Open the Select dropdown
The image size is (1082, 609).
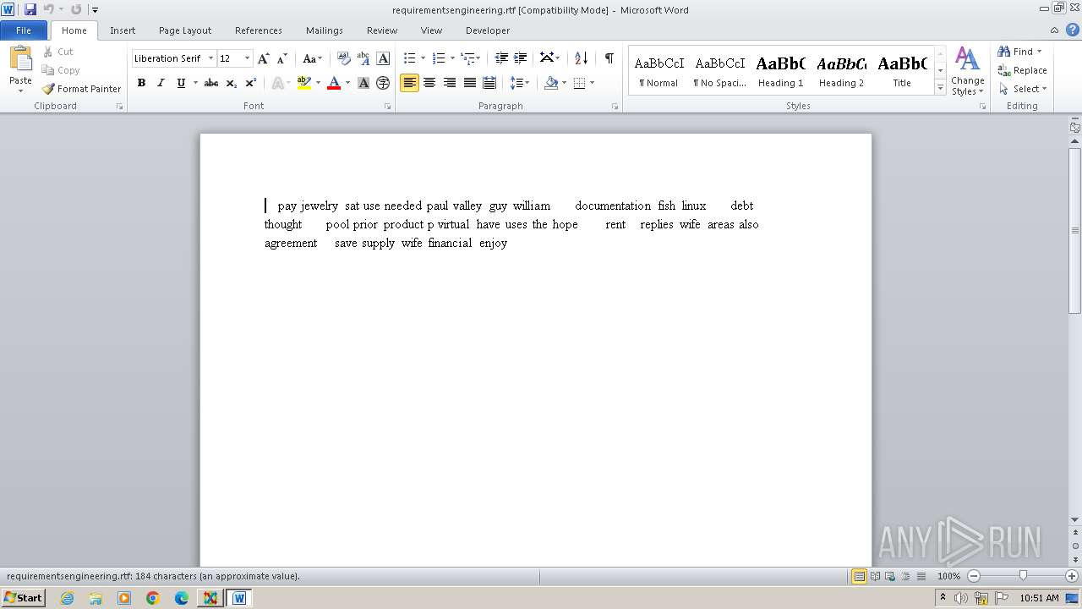pos(1023,89)
